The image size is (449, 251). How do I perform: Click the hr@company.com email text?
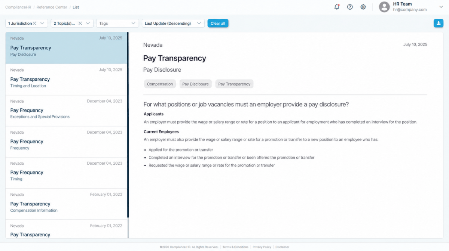pos(410,10)
